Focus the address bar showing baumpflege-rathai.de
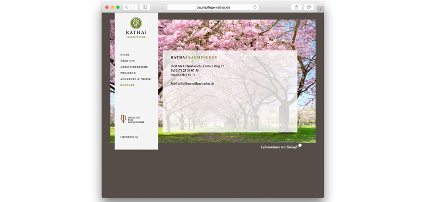The height and width of the screenshot is (202, 425). pos(212,7)
